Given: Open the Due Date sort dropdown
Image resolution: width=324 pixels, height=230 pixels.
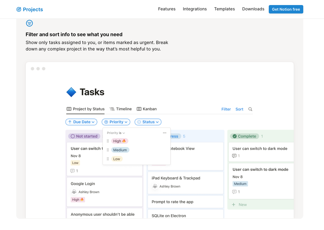Looking at the screenshot, I should (81, 122).
